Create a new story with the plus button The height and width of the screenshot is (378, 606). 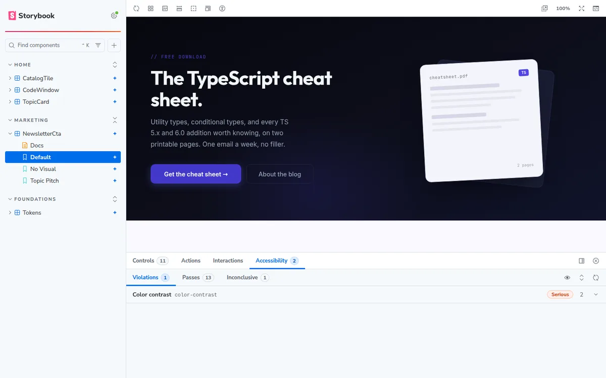pyautogui.click(x=114, y=45)
